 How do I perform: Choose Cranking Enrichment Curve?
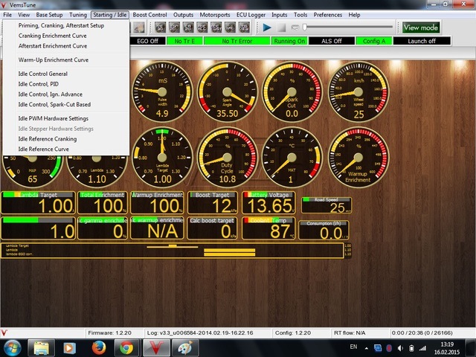(x=66, y=36)
